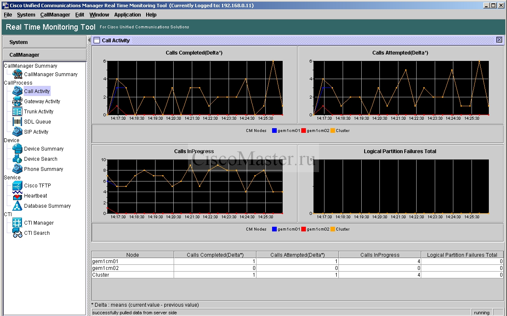Open the Application menu
Viewport: 507px width, 316px height.
pyautogui.click(x=128, y=15)
